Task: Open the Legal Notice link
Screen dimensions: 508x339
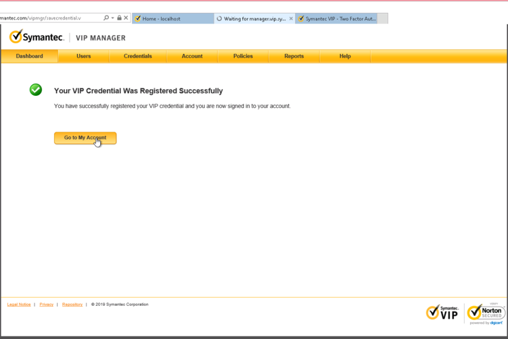Action: [x=19, y=305]
